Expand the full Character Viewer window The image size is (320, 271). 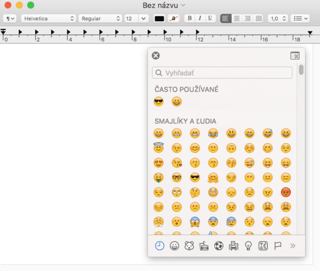click(294, 55)
